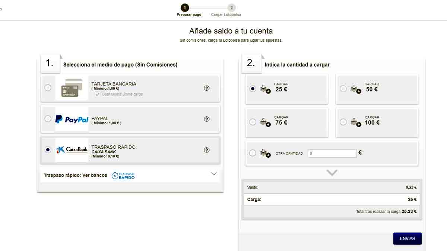Expand the 'Ver bancos' chevron

pyautogui.click(x=213, y=174)
